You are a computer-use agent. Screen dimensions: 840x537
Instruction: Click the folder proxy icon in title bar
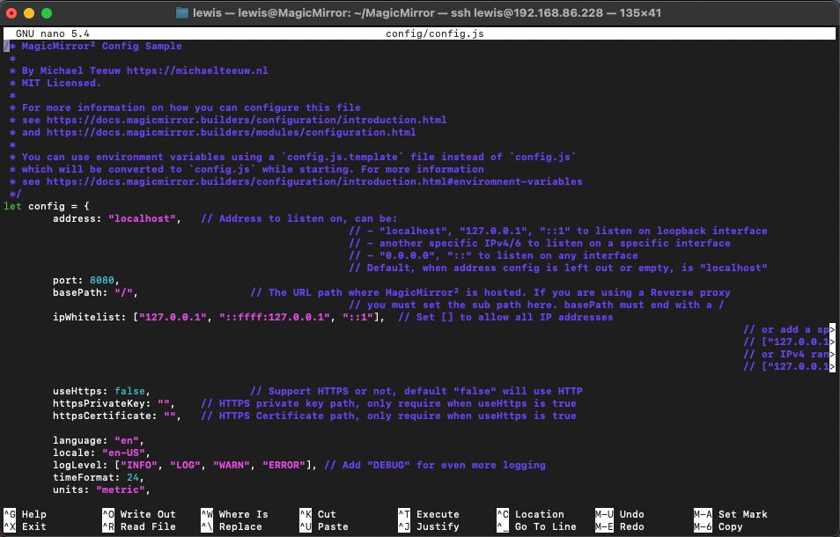click(x=182, y=13)
